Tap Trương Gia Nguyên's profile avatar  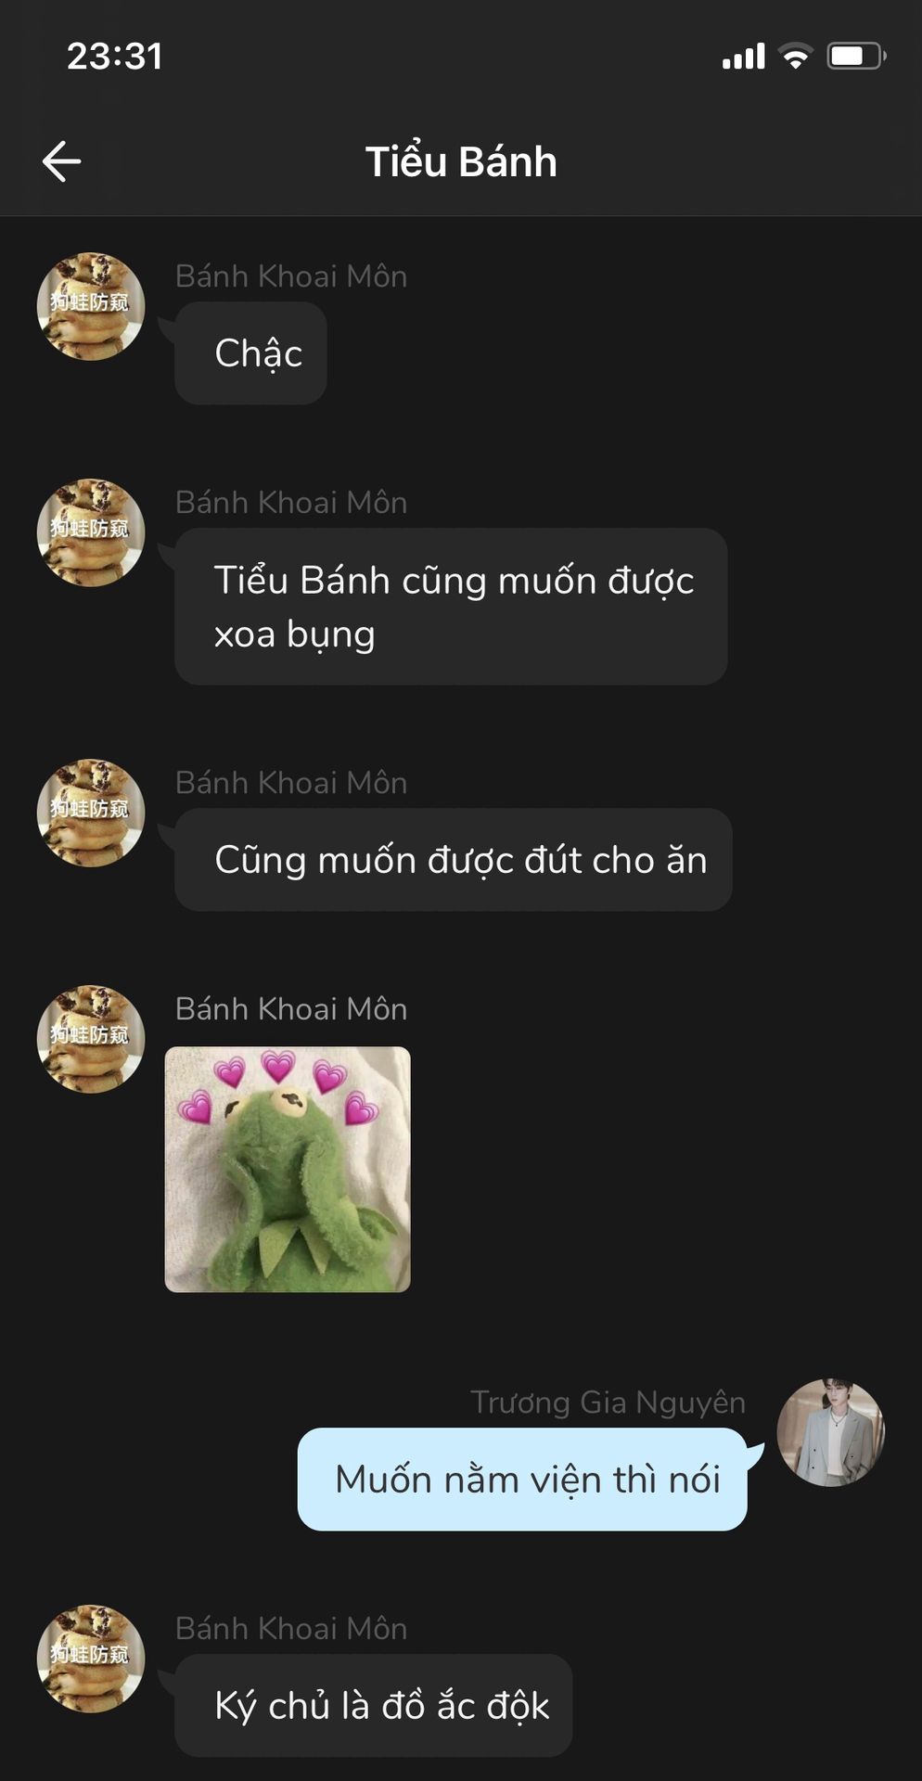tap(830, 1432)
